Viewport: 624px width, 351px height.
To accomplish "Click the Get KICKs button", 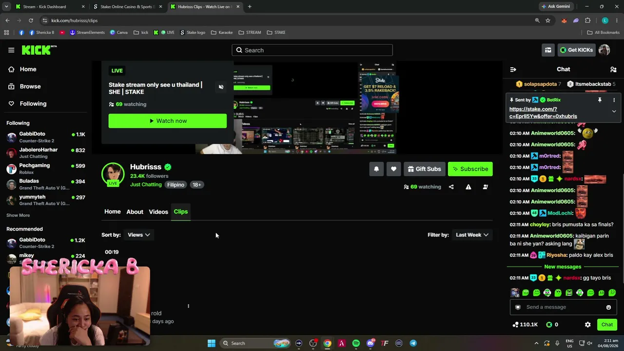I will pos(576,50).
